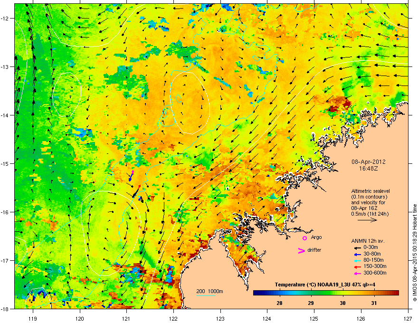The image size is (418, 323).
Task: Click the cyan 80-150m arrow legend icon
Action: (x=358, y=260)
